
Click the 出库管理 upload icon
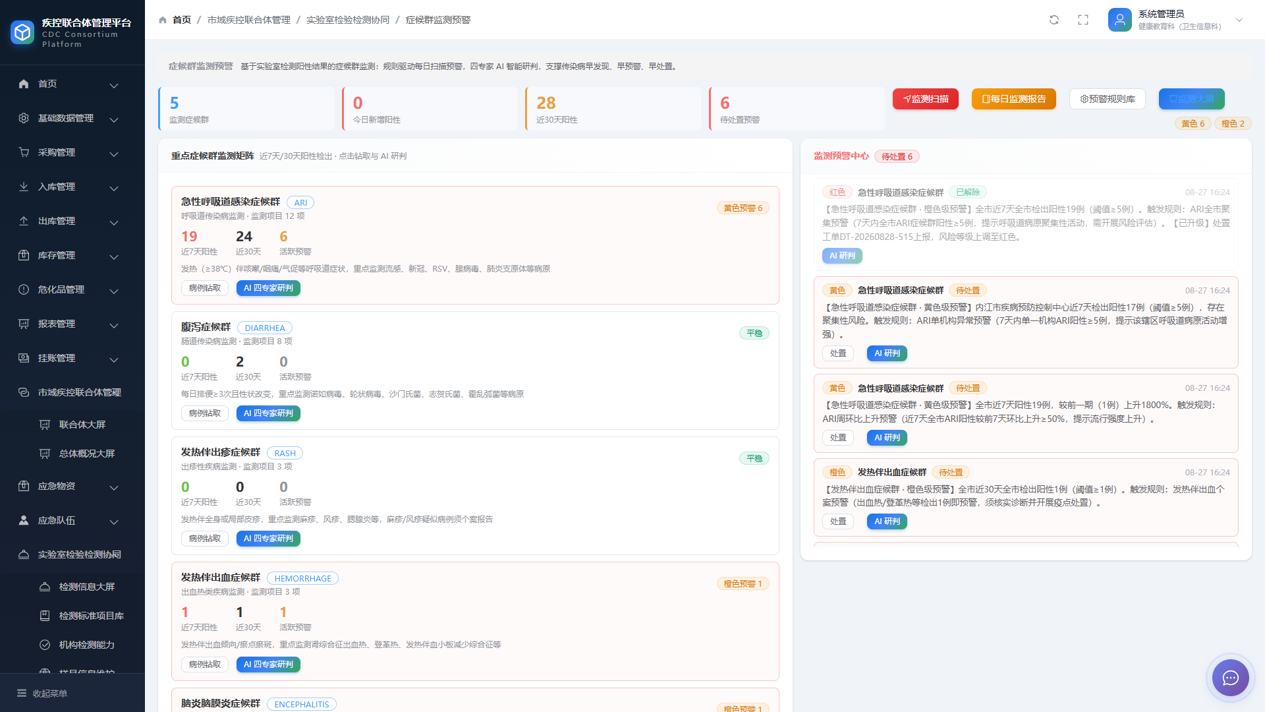(x=24, y=221)
